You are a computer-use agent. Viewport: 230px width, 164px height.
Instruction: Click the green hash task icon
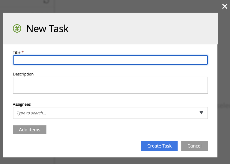click(x=17, y=28)
